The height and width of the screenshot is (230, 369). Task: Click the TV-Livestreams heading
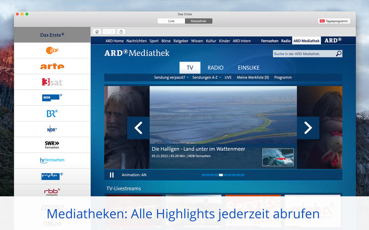tap(124, 189)
